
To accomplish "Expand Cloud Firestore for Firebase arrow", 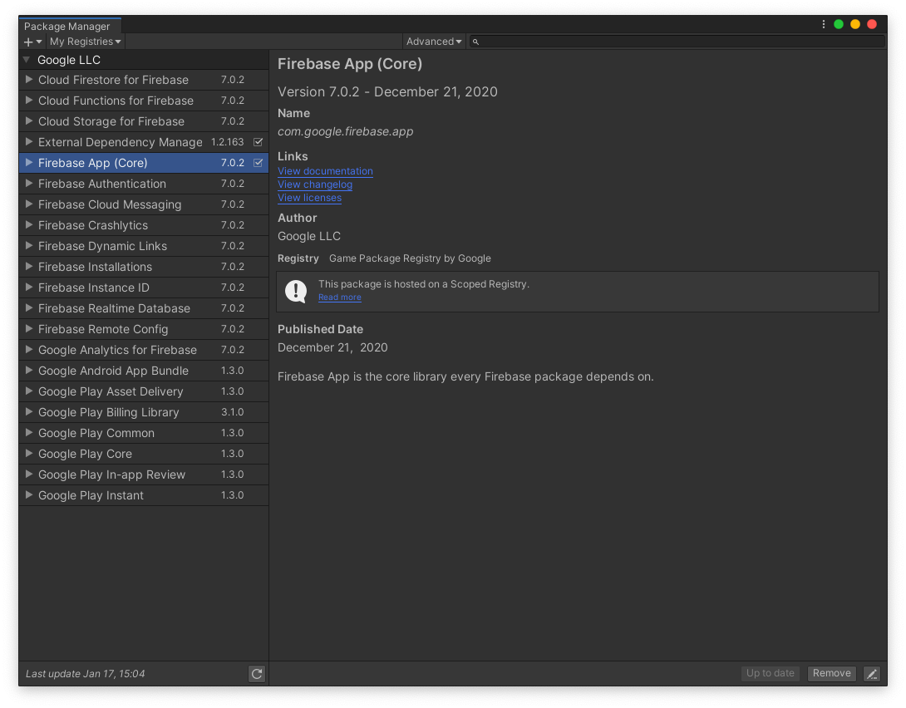I will click(x=28, y=80).
